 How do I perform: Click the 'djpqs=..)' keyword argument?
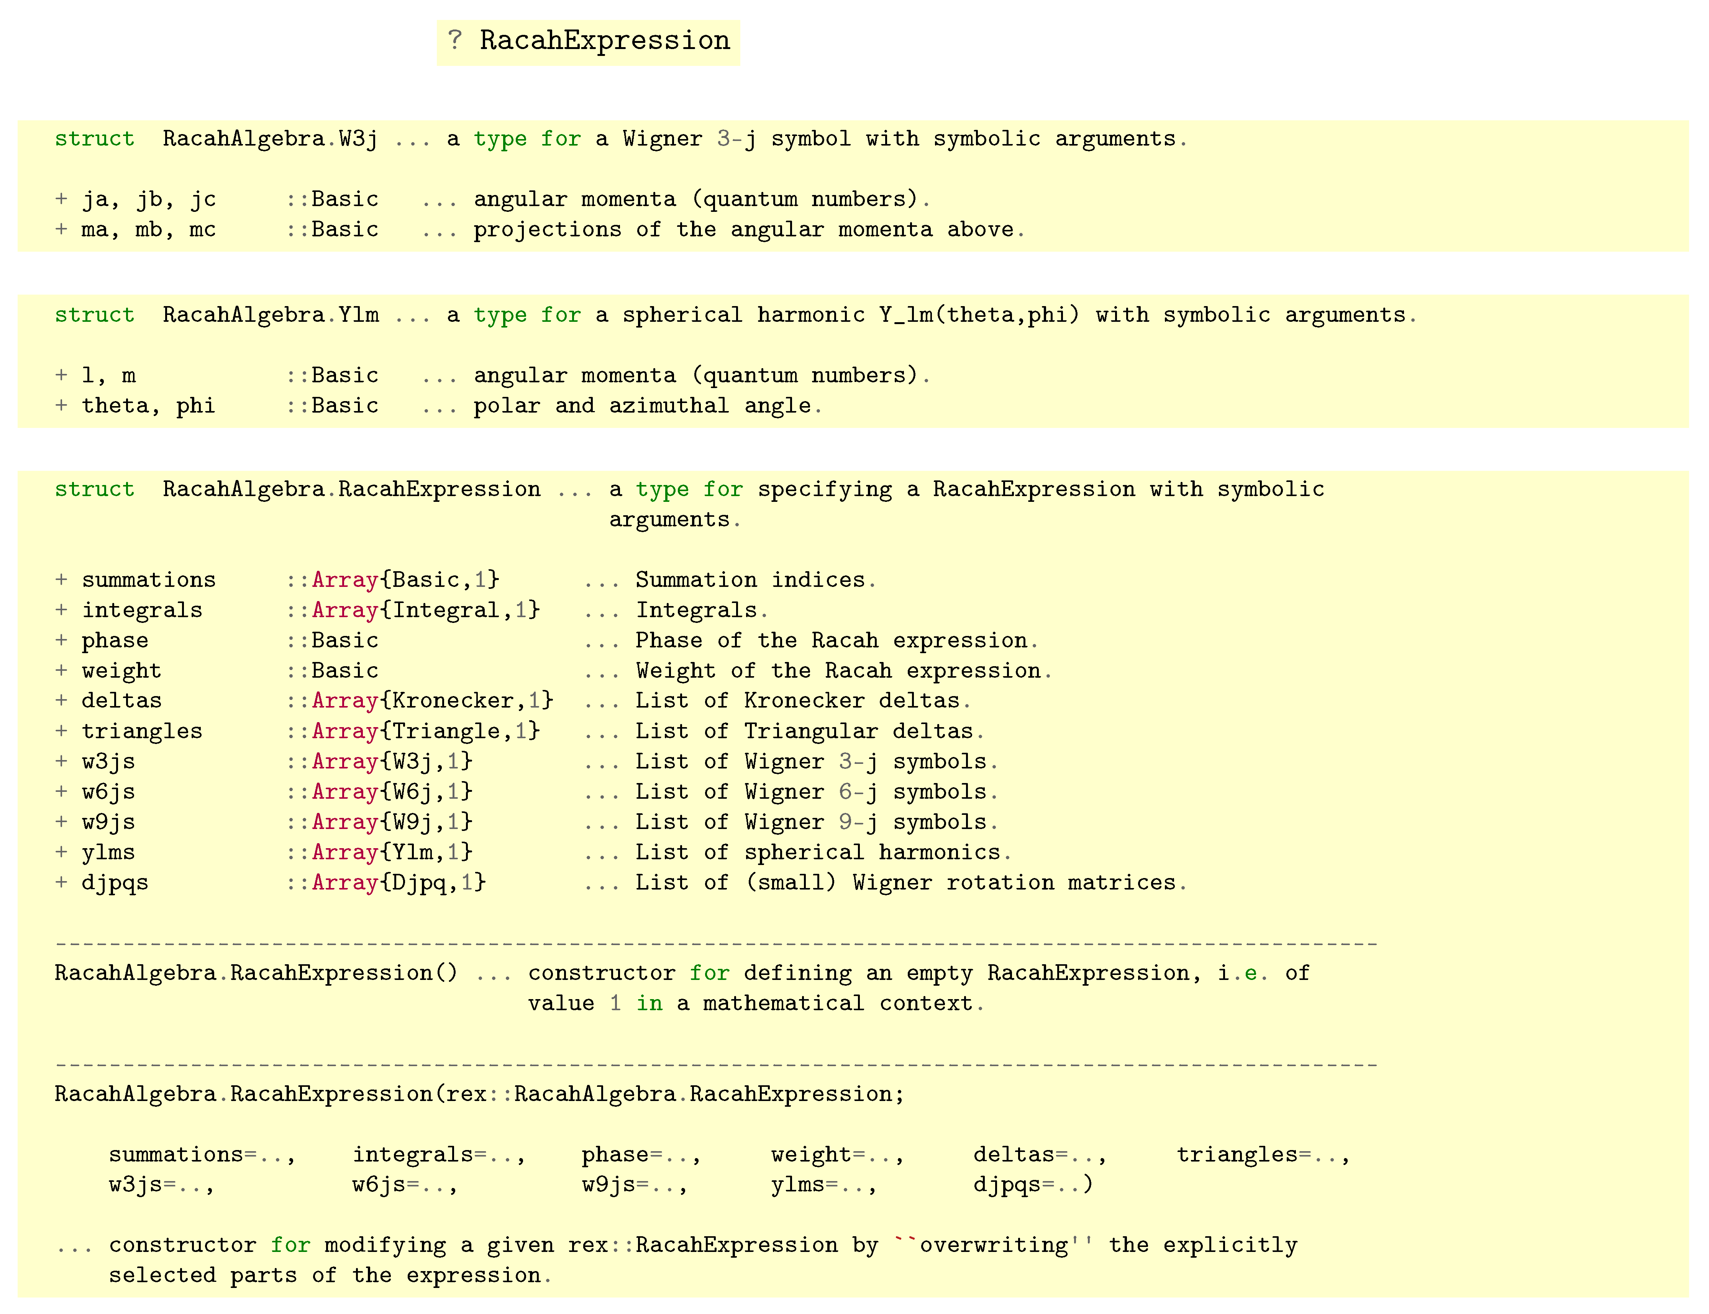(1032, 1185)
